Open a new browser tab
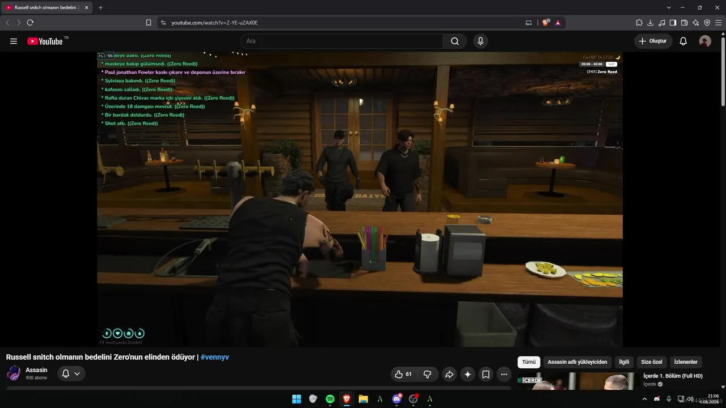726x408 pixels. (x=100, y=7)
